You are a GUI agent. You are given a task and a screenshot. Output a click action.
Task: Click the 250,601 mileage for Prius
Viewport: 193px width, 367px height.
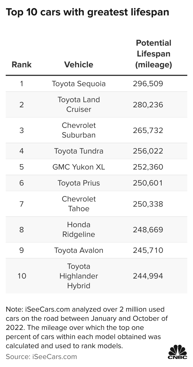148,183
